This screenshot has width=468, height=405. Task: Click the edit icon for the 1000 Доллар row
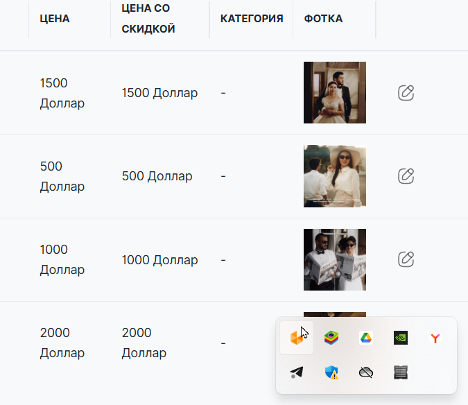(x=406, y=259)
